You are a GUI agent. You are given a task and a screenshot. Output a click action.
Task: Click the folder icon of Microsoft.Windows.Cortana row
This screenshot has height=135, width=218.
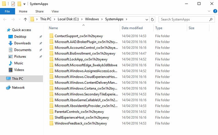tap(51, 88)
